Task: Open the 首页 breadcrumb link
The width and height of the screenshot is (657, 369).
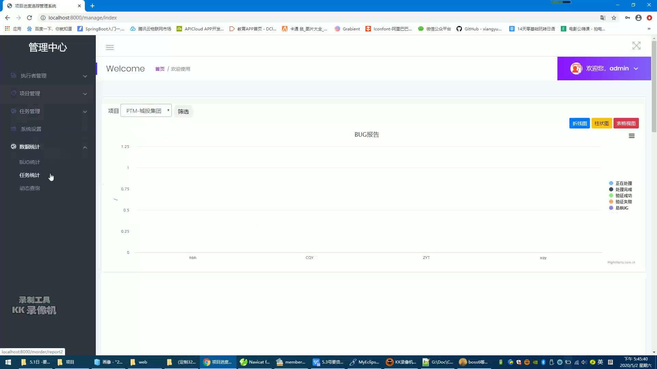Action: (x=159, y=69)
